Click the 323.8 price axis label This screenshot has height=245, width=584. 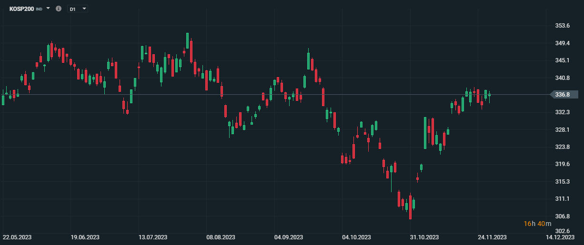(563, 147)
